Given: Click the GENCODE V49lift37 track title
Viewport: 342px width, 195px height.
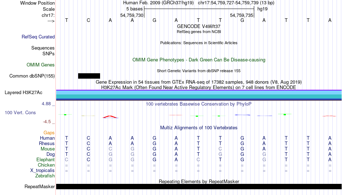Looking at the screenshot, I should click(x=199, y=26).
